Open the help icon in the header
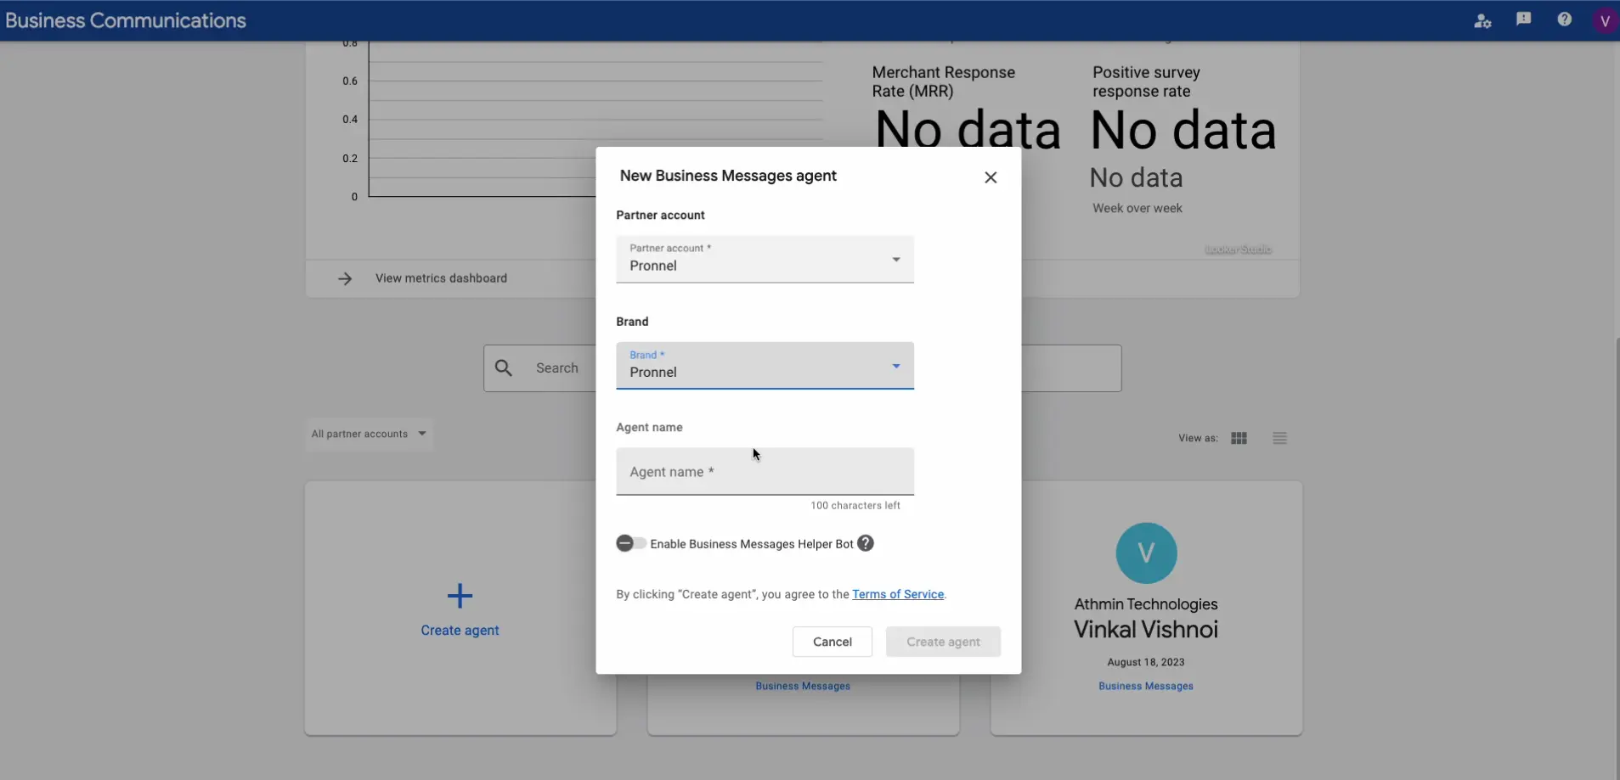The image size is (1620, 780). coord(1564,20)
